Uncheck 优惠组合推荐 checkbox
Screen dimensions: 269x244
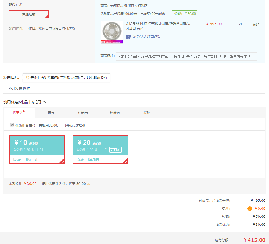(x=12, y=125)
